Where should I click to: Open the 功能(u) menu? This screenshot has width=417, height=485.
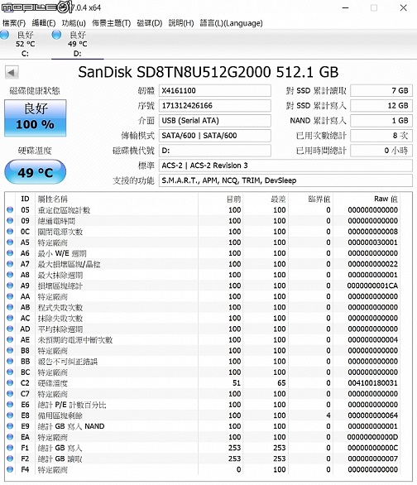74,23
